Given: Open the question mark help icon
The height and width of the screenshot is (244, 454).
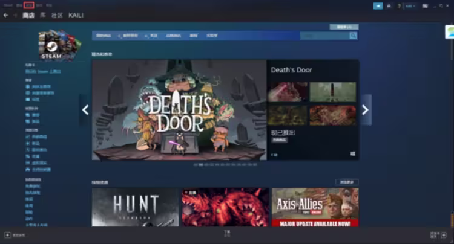Looking at the screenshot, I should coord(399,6).
